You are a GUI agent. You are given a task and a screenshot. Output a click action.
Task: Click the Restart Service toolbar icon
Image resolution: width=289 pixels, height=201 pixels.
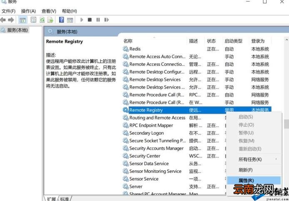click(x=107, y=20)
